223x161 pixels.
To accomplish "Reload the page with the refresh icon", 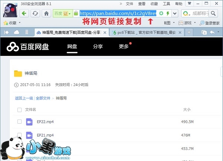I will (35, 13).
